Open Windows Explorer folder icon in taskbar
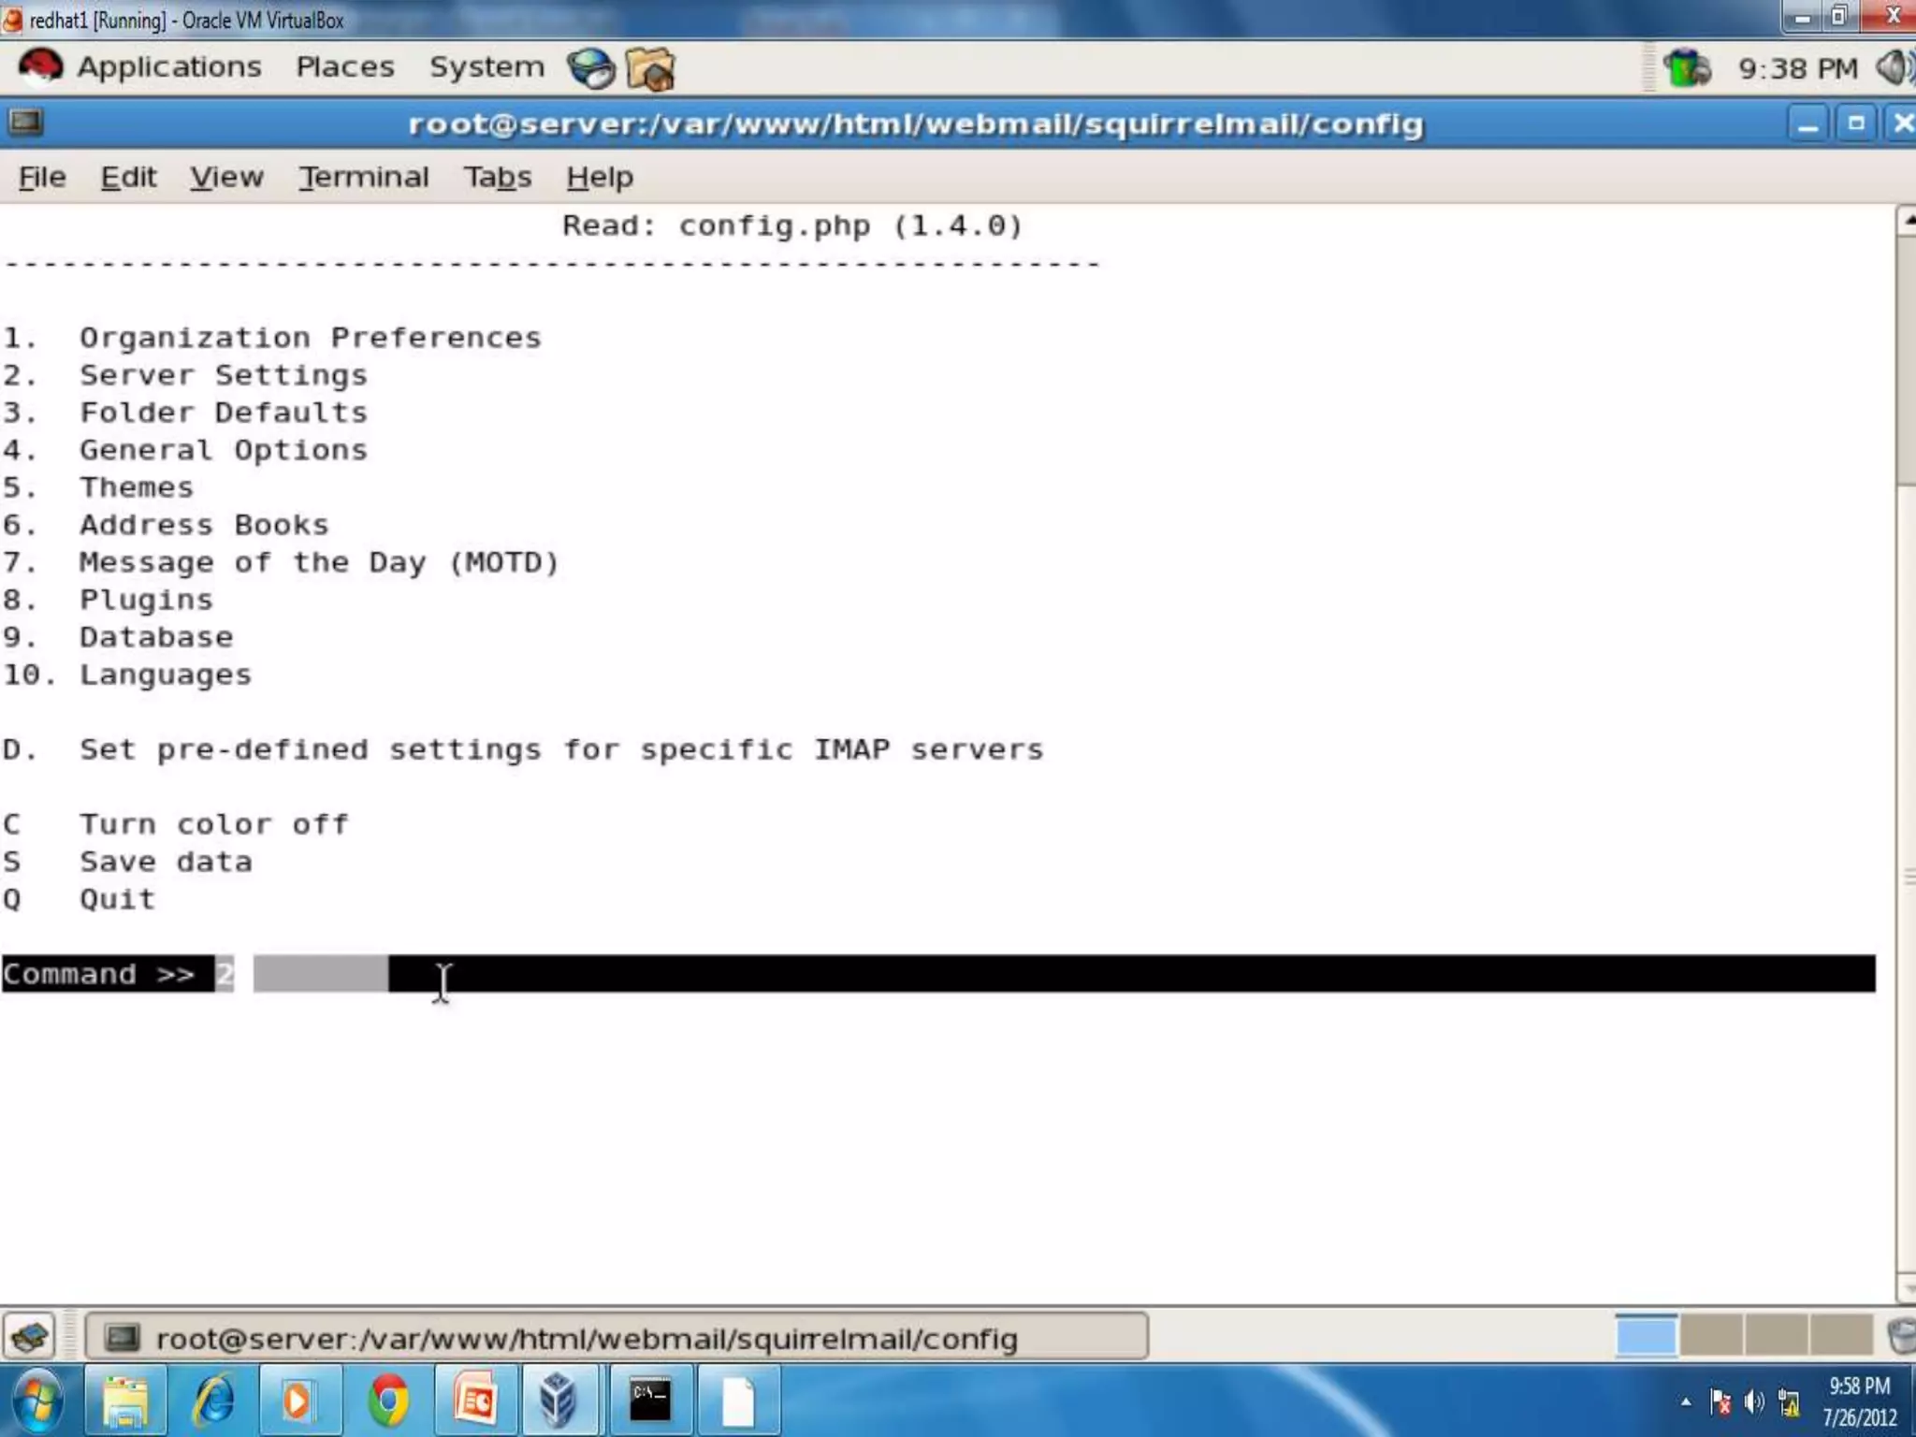Screen dimensions: 1916x1437 click(x=125, y=1401)
